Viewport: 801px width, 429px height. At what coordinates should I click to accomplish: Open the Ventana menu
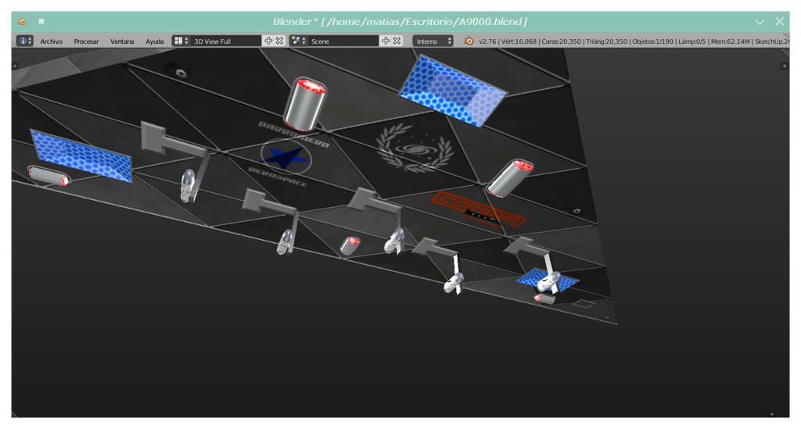122,41
